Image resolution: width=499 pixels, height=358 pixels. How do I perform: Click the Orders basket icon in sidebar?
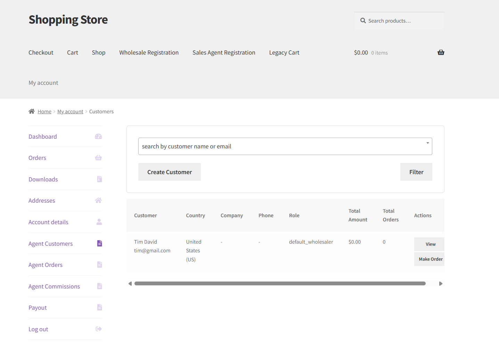pyautogui.click(x=98, y=158)
